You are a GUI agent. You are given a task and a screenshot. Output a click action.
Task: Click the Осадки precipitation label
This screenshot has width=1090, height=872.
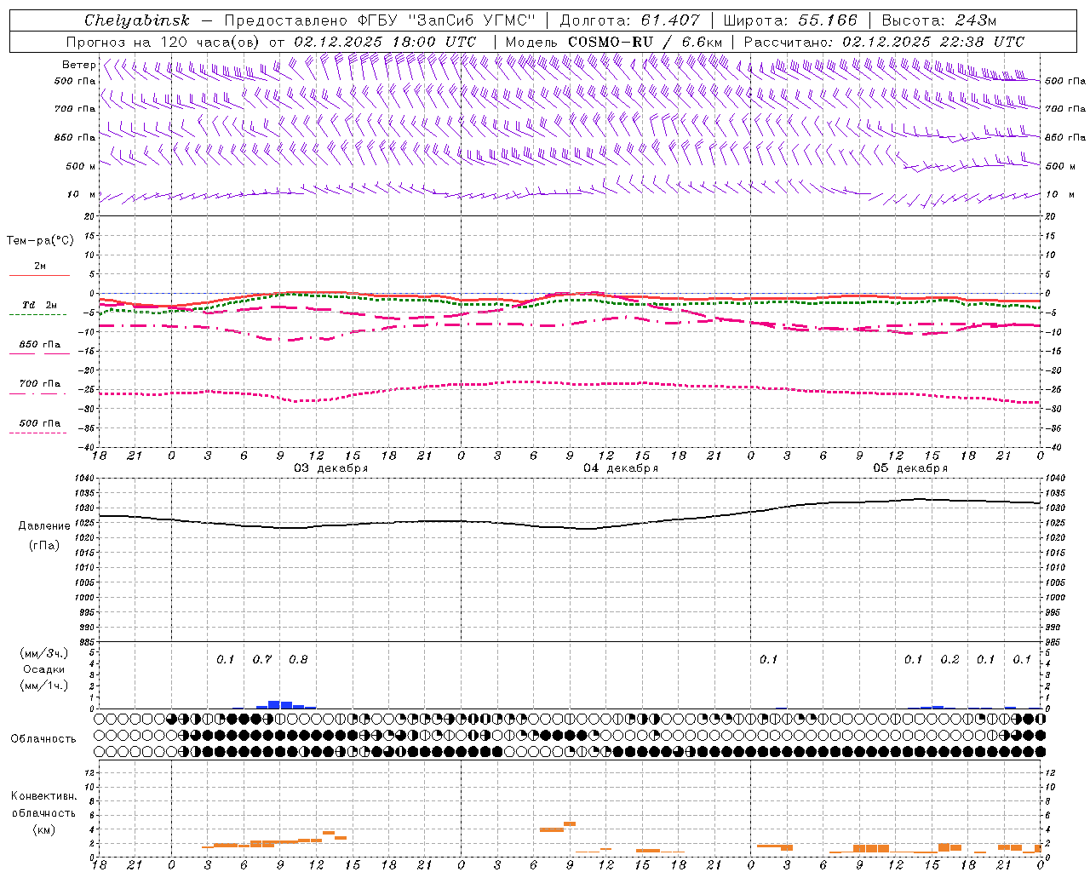click(x=44, y=669)
